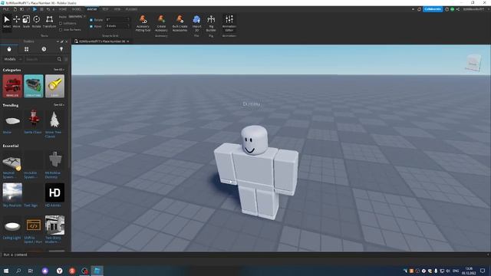Screen dimensions: 491x276
Task: Open the FILE menu
Action: click(x=5, y=9)
